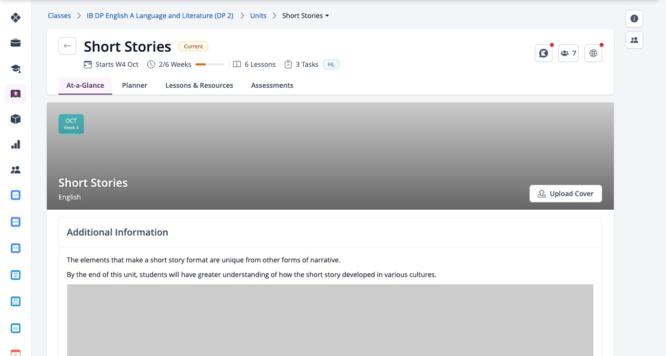
Task: Open the Units breadcrumb link
Action: [x=258, y=16]
